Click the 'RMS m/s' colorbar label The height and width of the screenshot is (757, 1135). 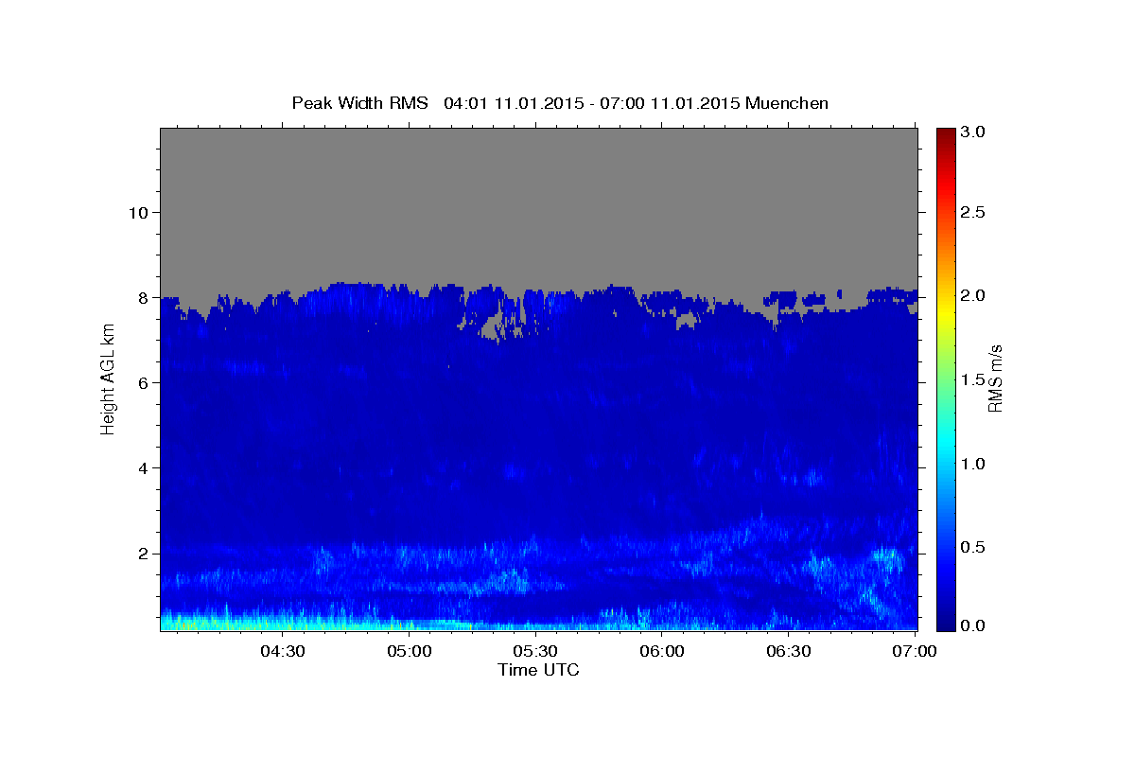click(995, 378)
